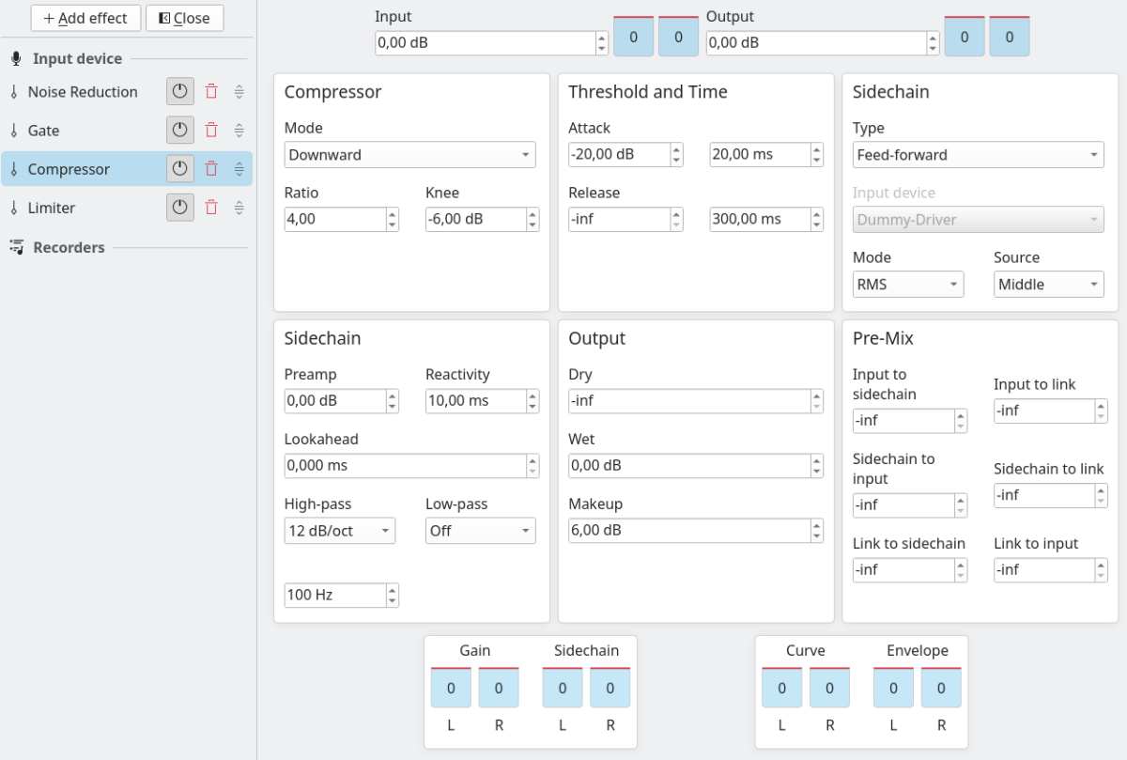Remove the Limiter effect with its trash icon
Image resolution: width=1127 pixels, height=760 pixels.
pos(211,207)
